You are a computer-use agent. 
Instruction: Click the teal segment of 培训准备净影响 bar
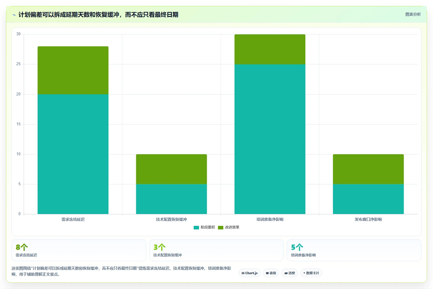click(x=270, y=139)
